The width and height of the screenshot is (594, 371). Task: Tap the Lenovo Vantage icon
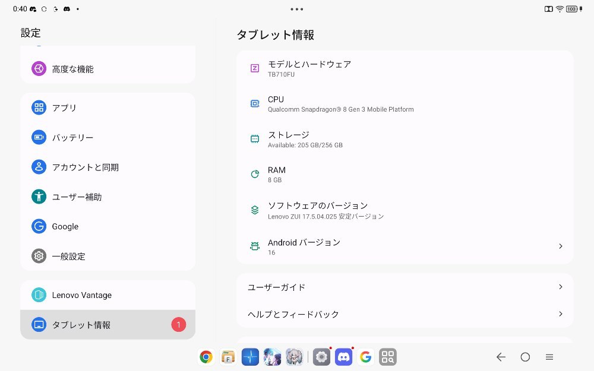point(39,294)
